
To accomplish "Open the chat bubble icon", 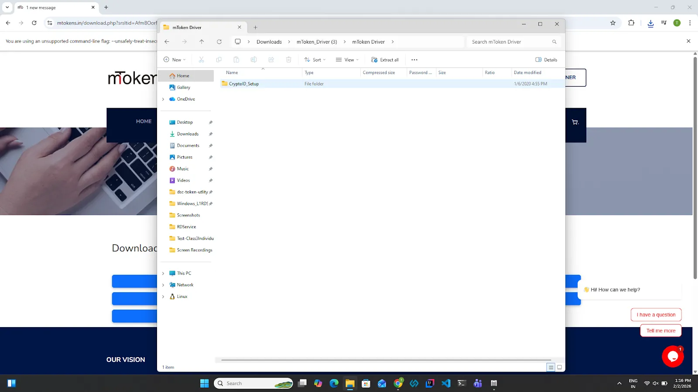I will pos(673,356).
